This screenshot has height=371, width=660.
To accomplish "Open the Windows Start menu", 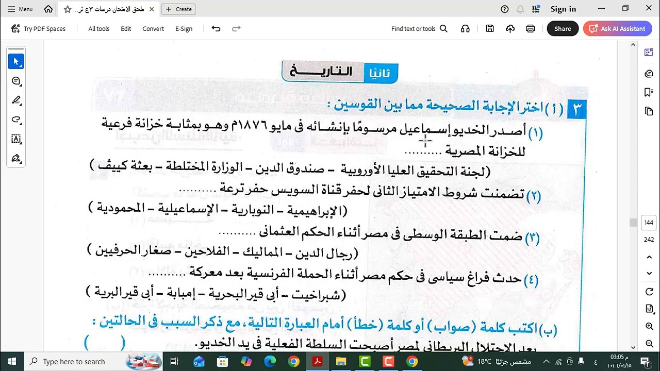I will [12, 361].
